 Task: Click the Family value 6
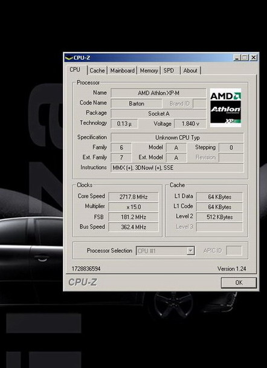coord(121,147)
